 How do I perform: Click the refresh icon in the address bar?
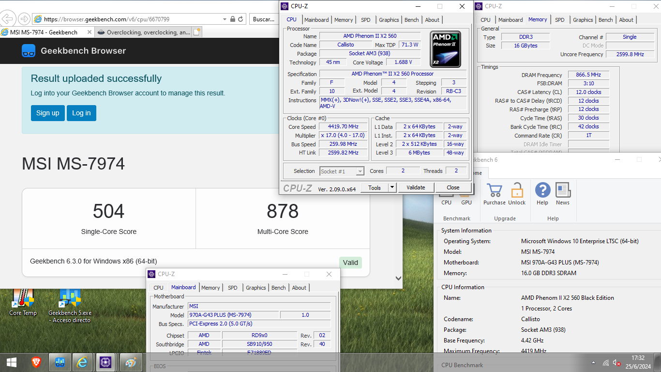241,19
